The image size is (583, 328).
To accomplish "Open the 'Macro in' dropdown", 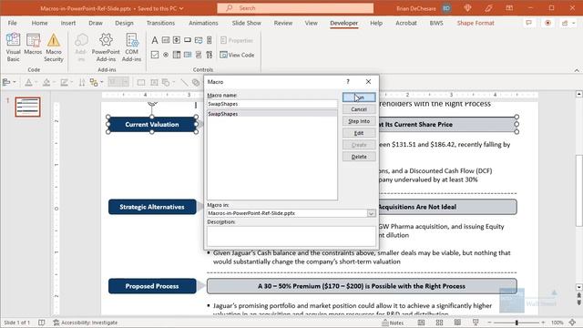I will tap(371, 213).
